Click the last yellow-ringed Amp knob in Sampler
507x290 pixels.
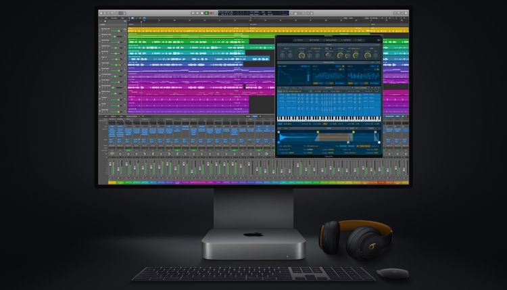click(x=367, y=55)
